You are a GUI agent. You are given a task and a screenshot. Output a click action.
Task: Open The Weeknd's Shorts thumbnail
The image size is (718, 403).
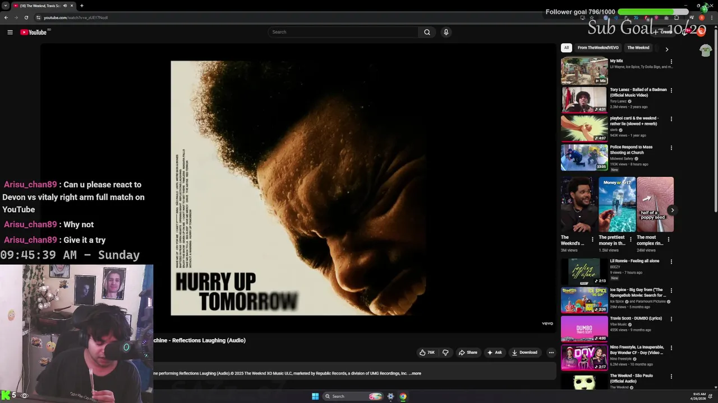pos(579,204)
